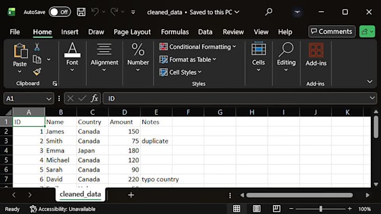Screen dimensions: 381x214
Task: Click the Insert Function fx icon
Action: pos(94,98)
